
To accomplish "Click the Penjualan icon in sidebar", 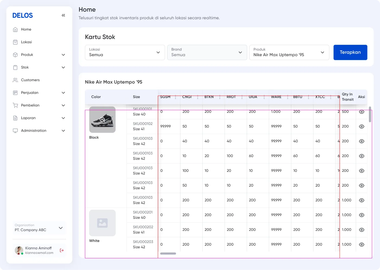I will point(15,93).
